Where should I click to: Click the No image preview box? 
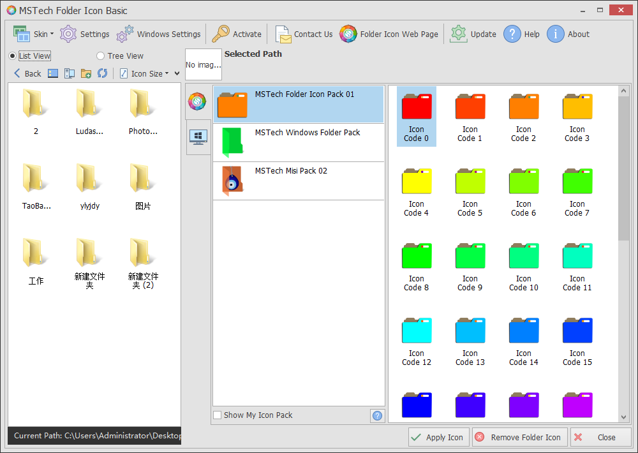tap(204, 64)
